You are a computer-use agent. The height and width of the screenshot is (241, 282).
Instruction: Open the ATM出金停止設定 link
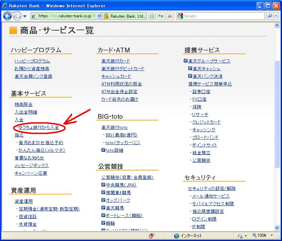[119, 92]
